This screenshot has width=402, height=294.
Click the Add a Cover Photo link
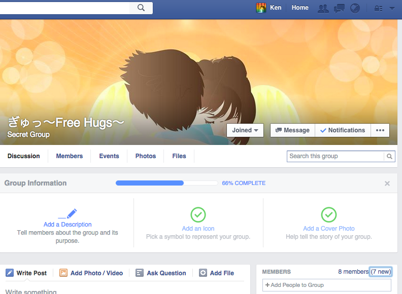pyautogui.click(x=329, y=229)
